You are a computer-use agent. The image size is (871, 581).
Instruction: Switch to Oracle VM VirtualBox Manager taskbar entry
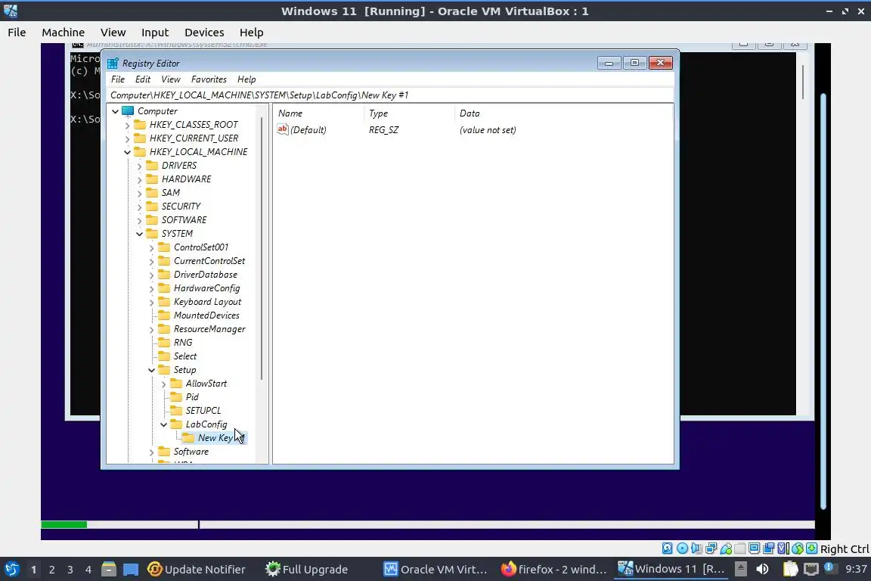pyautogui.click(x=436, y=570)
